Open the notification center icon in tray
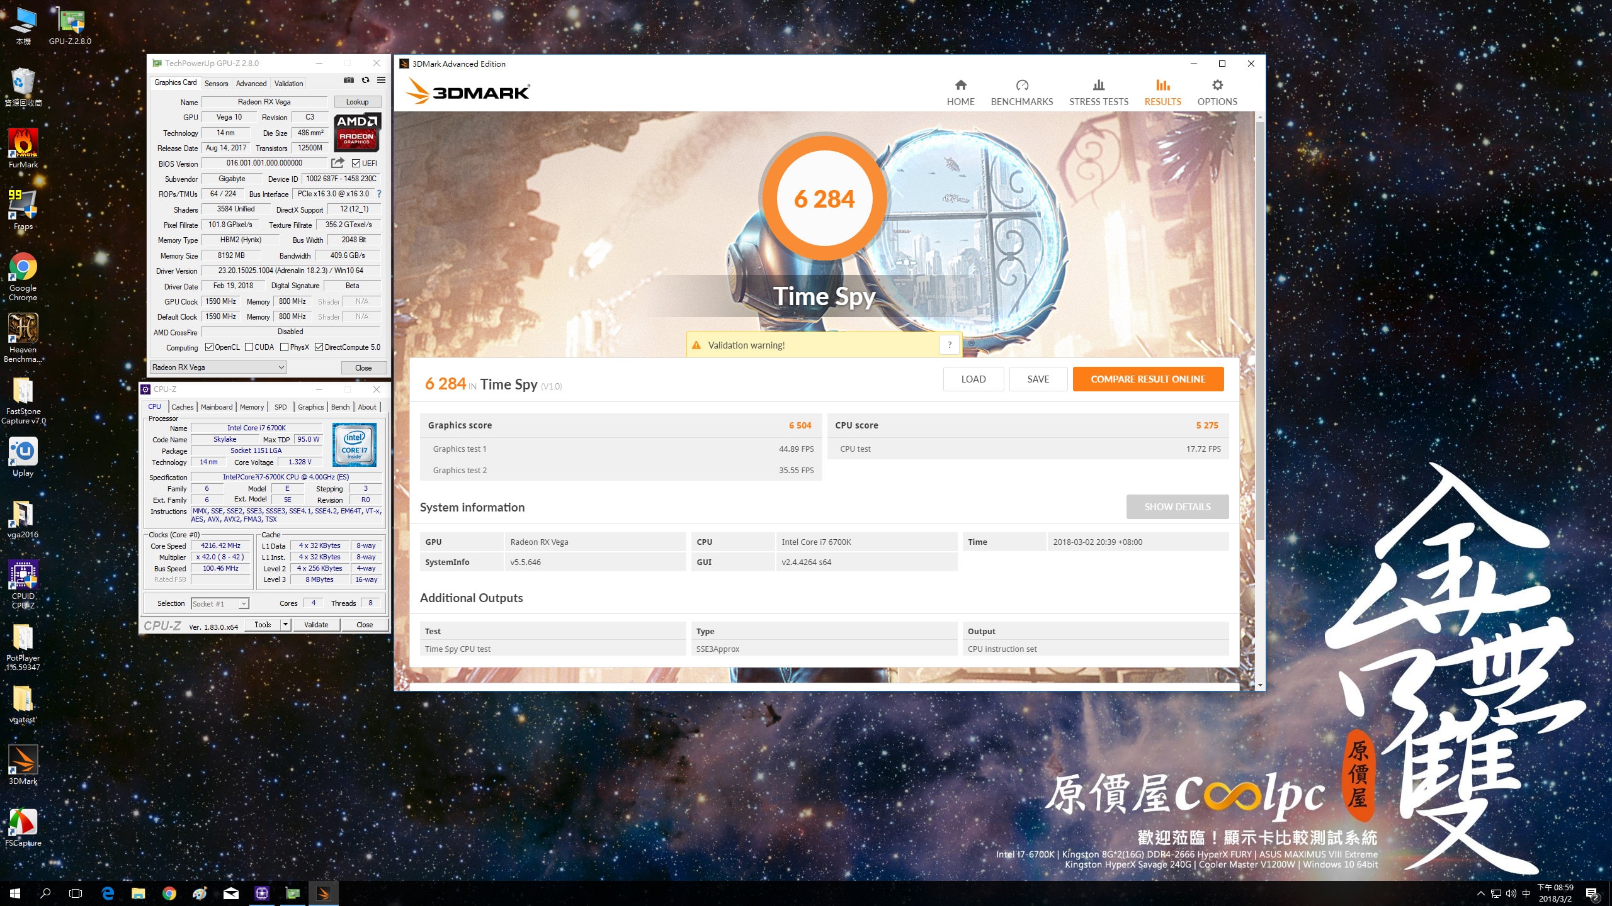Image resolution: width=1612 pixels, height=906 pixels. click(1592, 894)
